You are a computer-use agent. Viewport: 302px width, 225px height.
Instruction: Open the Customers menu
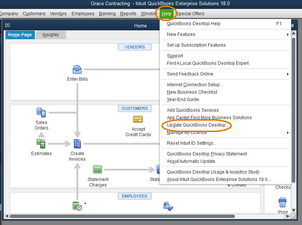(x=34, y=14)
